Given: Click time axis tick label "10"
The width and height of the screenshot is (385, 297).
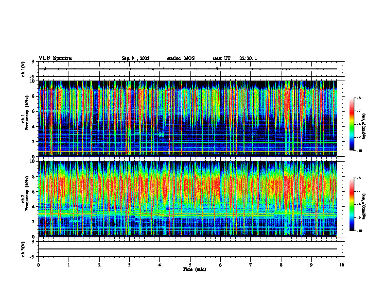Looking at the screenshot, I should [342, 265].
